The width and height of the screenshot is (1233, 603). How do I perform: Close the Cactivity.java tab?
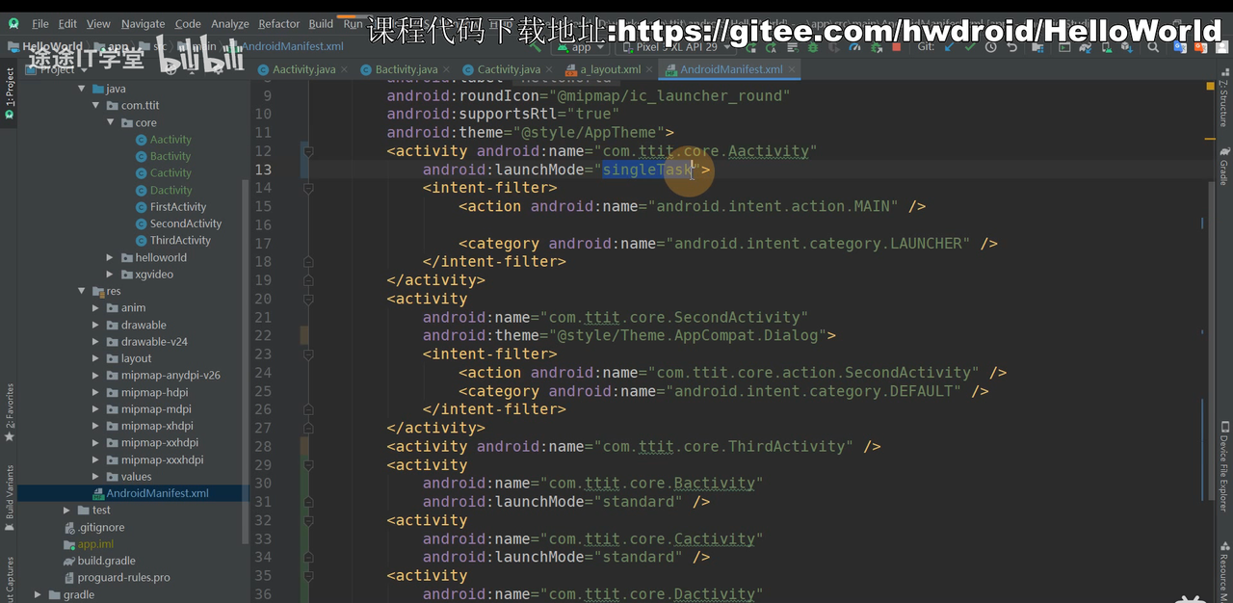(551, 69)
